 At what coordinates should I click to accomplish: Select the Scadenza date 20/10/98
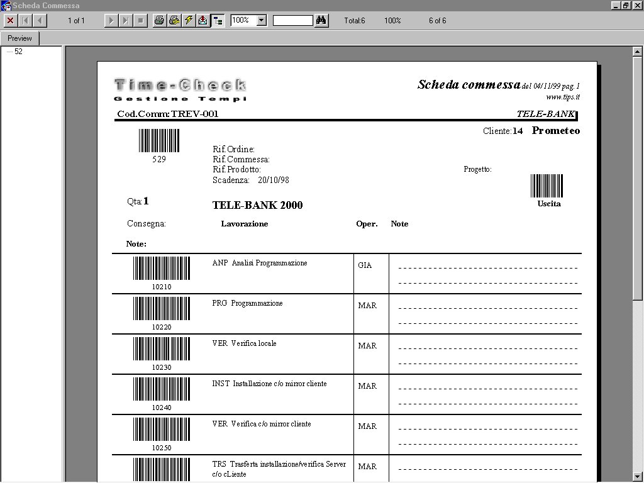pyautogui.click(x=274, y=180)
